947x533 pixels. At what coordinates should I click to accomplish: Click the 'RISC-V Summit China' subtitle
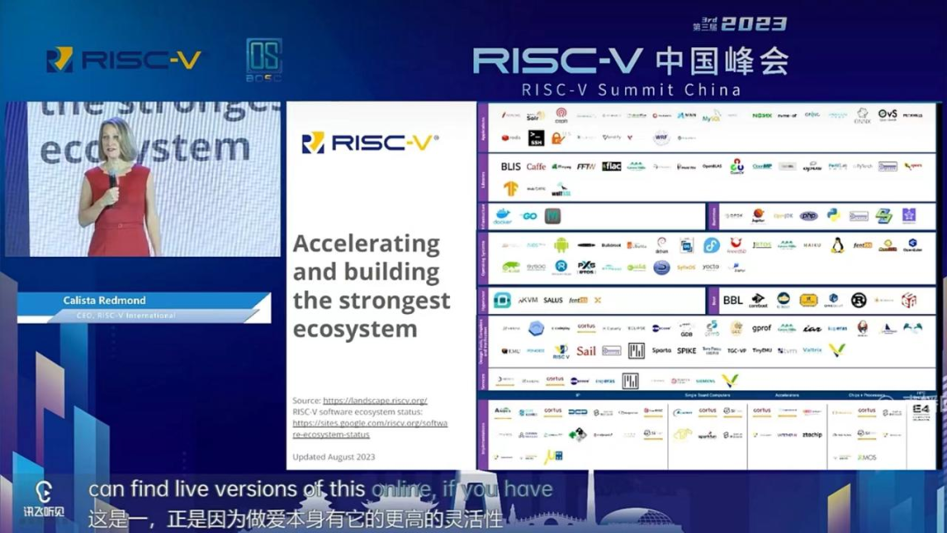[631, 90]
